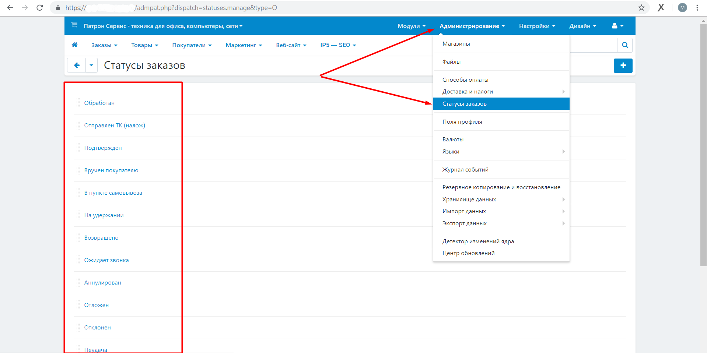Open the browser three-dot menu
The width and height of the screenshot is (707, 353).
[x=697, y=7]
